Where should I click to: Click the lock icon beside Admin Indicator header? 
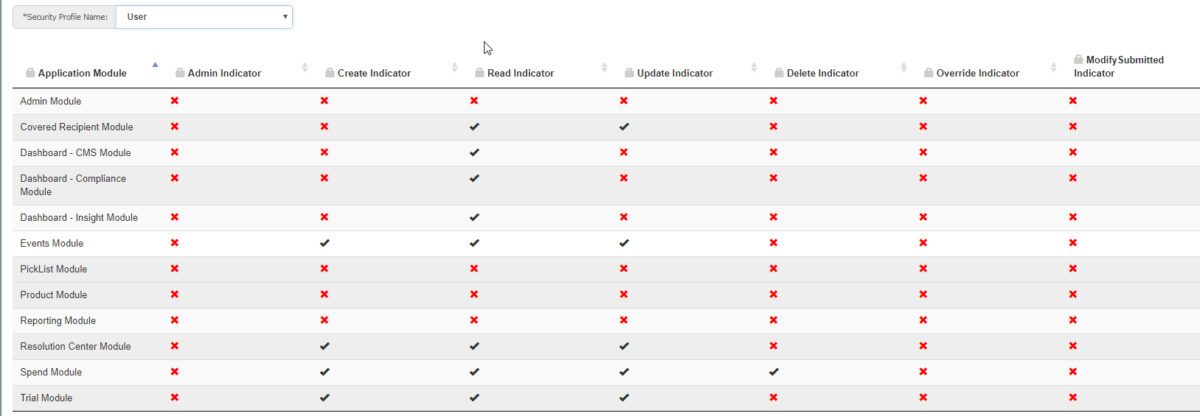point(180,73)
